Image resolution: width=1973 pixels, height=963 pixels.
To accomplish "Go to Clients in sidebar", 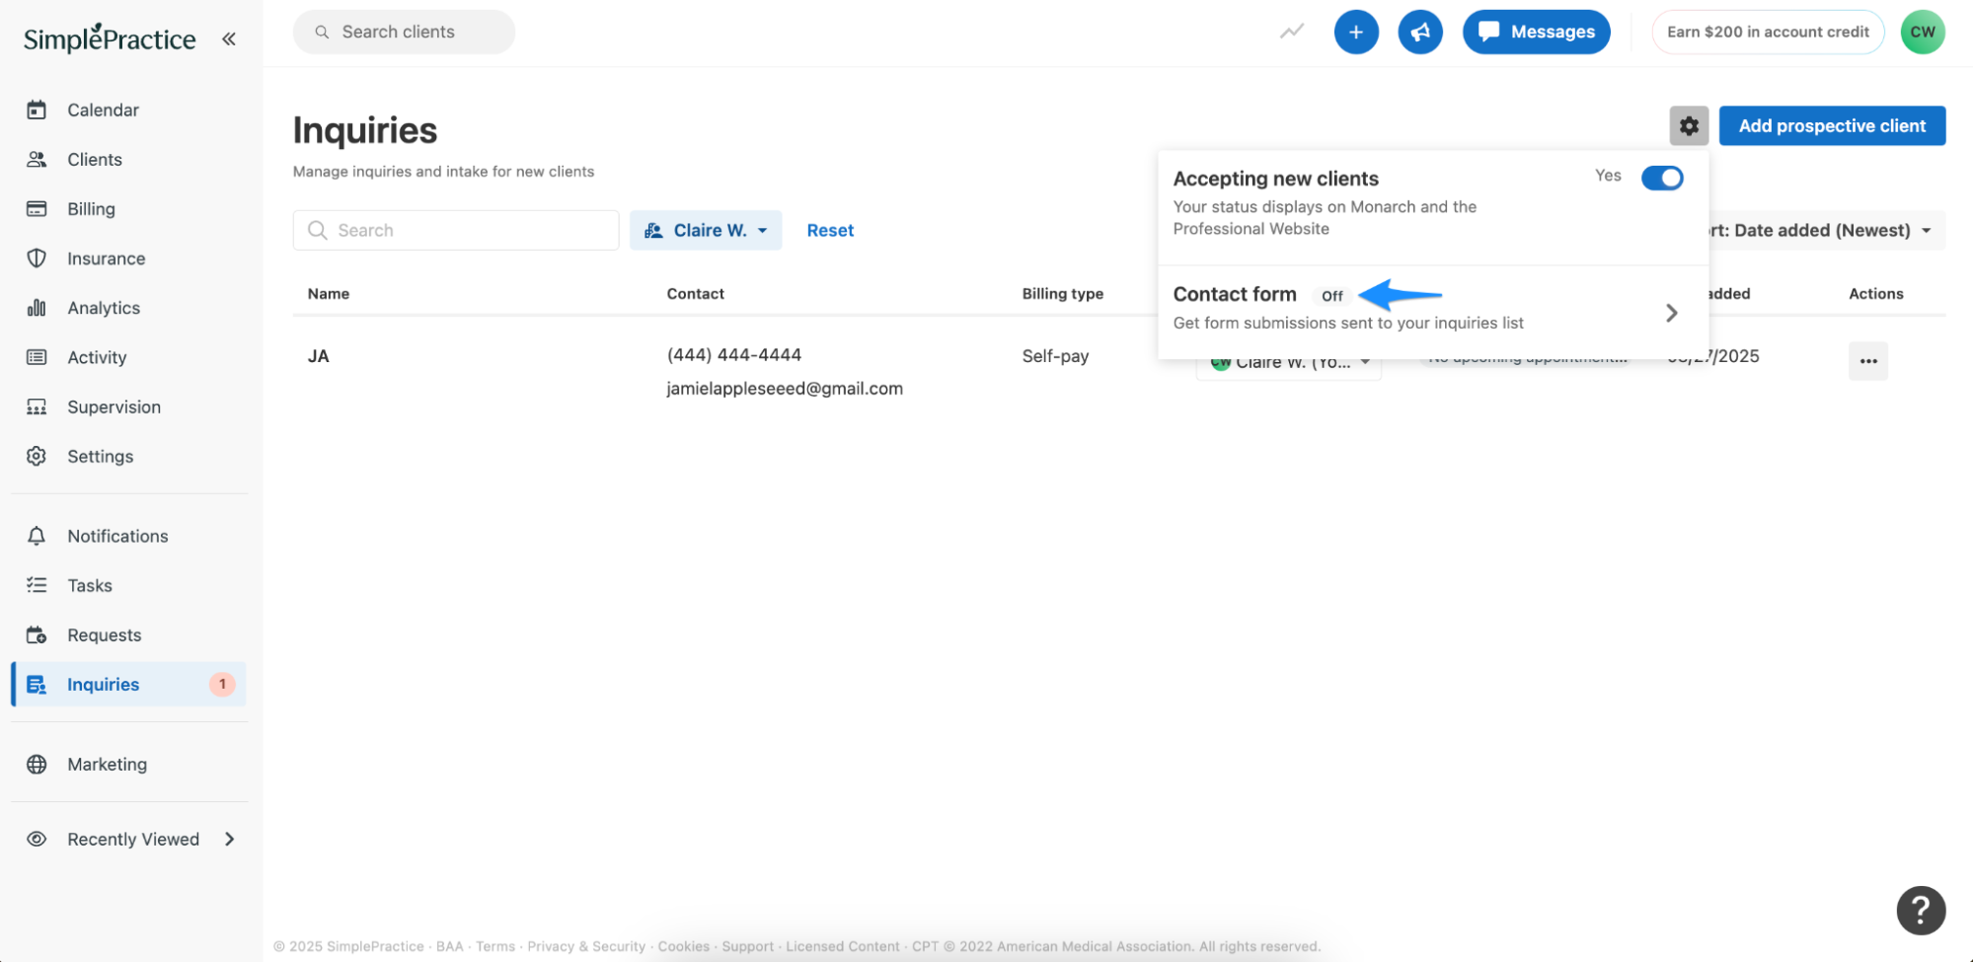I will (x=95, y=159).
